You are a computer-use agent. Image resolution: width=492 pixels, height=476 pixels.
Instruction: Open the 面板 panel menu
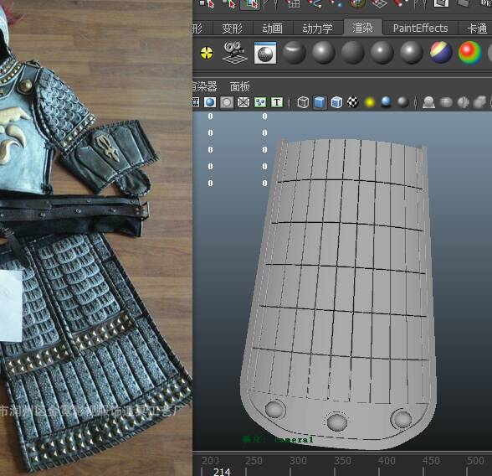[x=239, y=86]
